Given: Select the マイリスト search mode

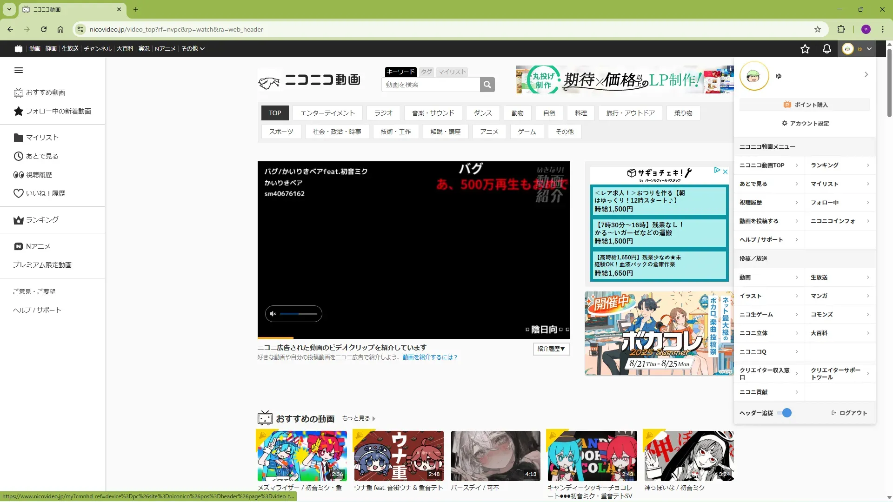Looking at the screenshot, I should [x=452, y=72].
